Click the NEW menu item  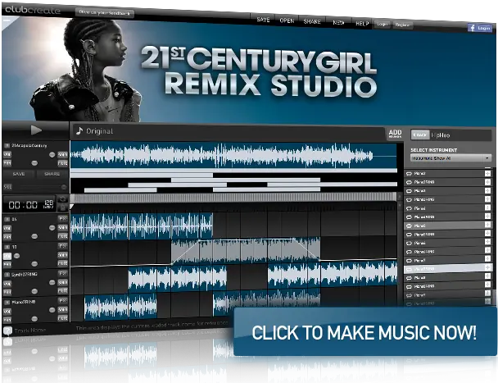(338, 23)
